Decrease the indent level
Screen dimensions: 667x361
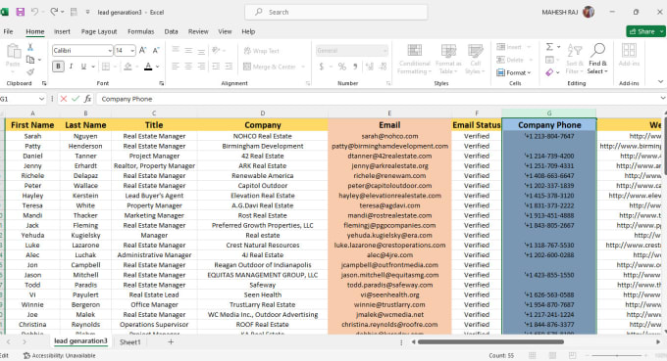click(216, 67)
